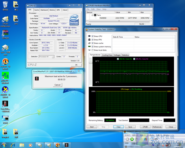Open the Windows Start orb
Image resolution: width=185 pixels, height=148 pixels.
coord(4,145)
